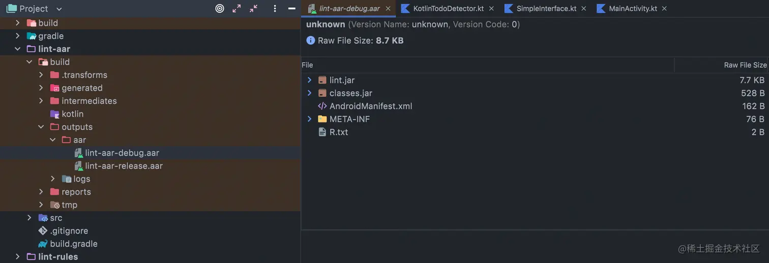Click the top-level build folder icon
769x263 pixels.
click(31, 23)
